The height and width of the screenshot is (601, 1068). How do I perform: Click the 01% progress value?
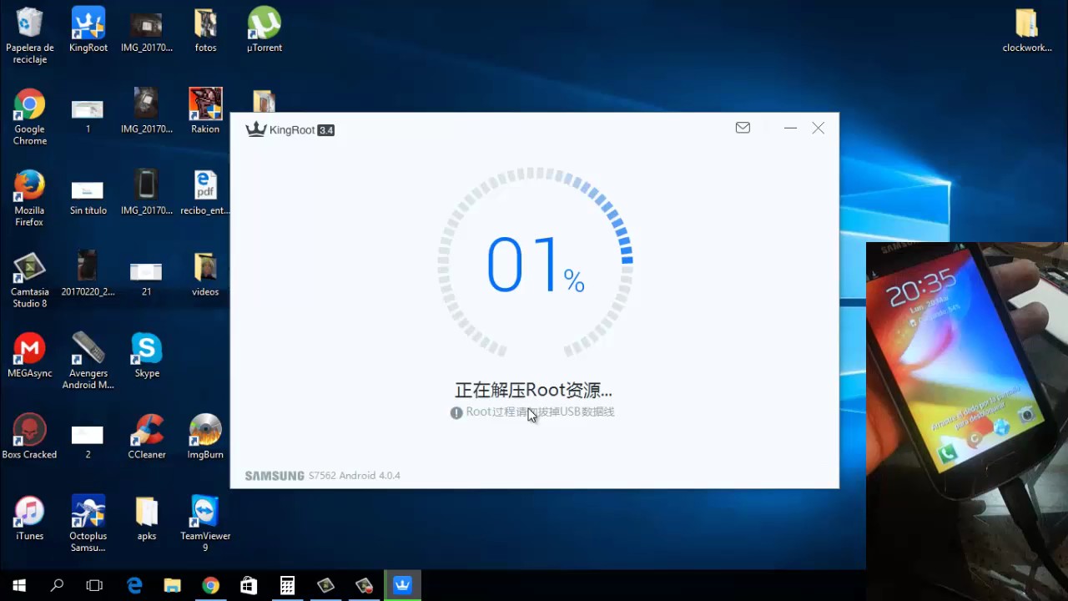[535, 265]
